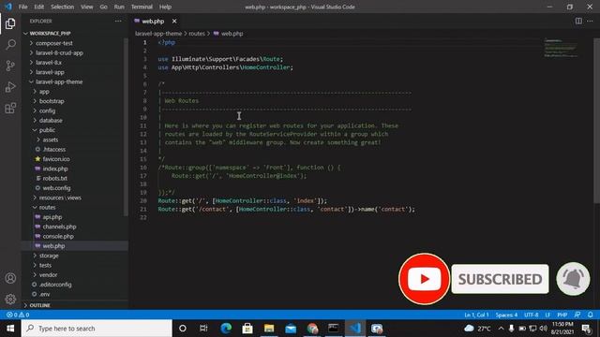
Task: Click Visual Studio Code taskbar icon
Action: (355, 329)
